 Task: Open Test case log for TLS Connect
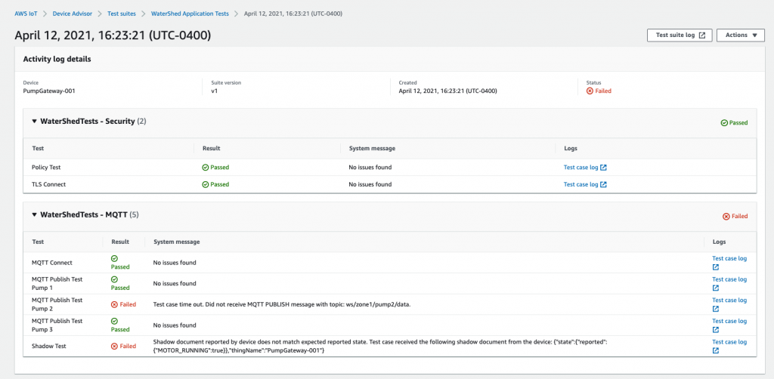(585, 184)
